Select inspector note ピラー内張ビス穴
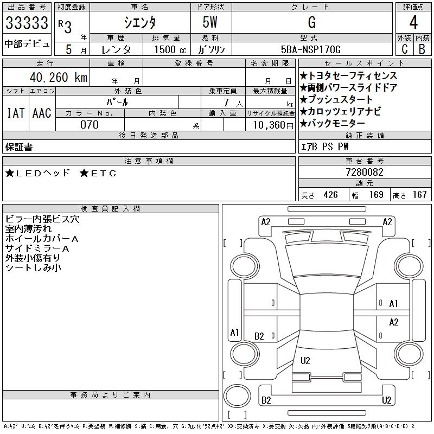Viewport: 434px width, 434px height. coord(42,219)
